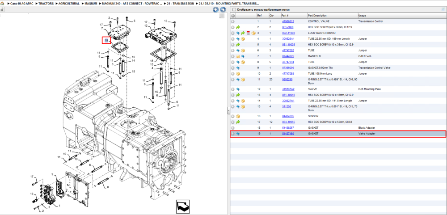Click the add circle button in the table header

tap(233, 16)
